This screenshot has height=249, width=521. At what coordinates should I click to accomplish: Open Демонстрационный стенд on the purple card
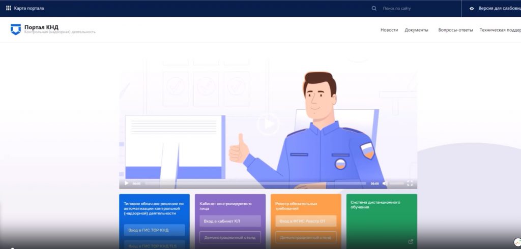pos(230,237)
